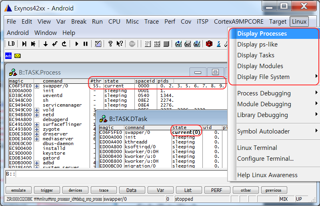
Task: Open the Symbol Autoloader submenu
Action: pyautogui.click(x=264, y=131)
